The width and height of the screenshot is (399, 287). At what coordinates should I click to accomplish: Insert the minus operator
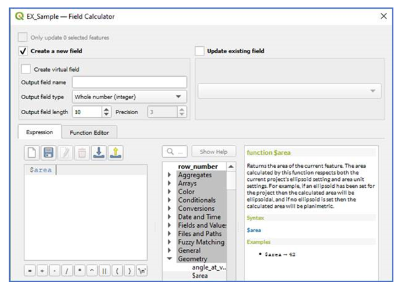pos(55,271)
